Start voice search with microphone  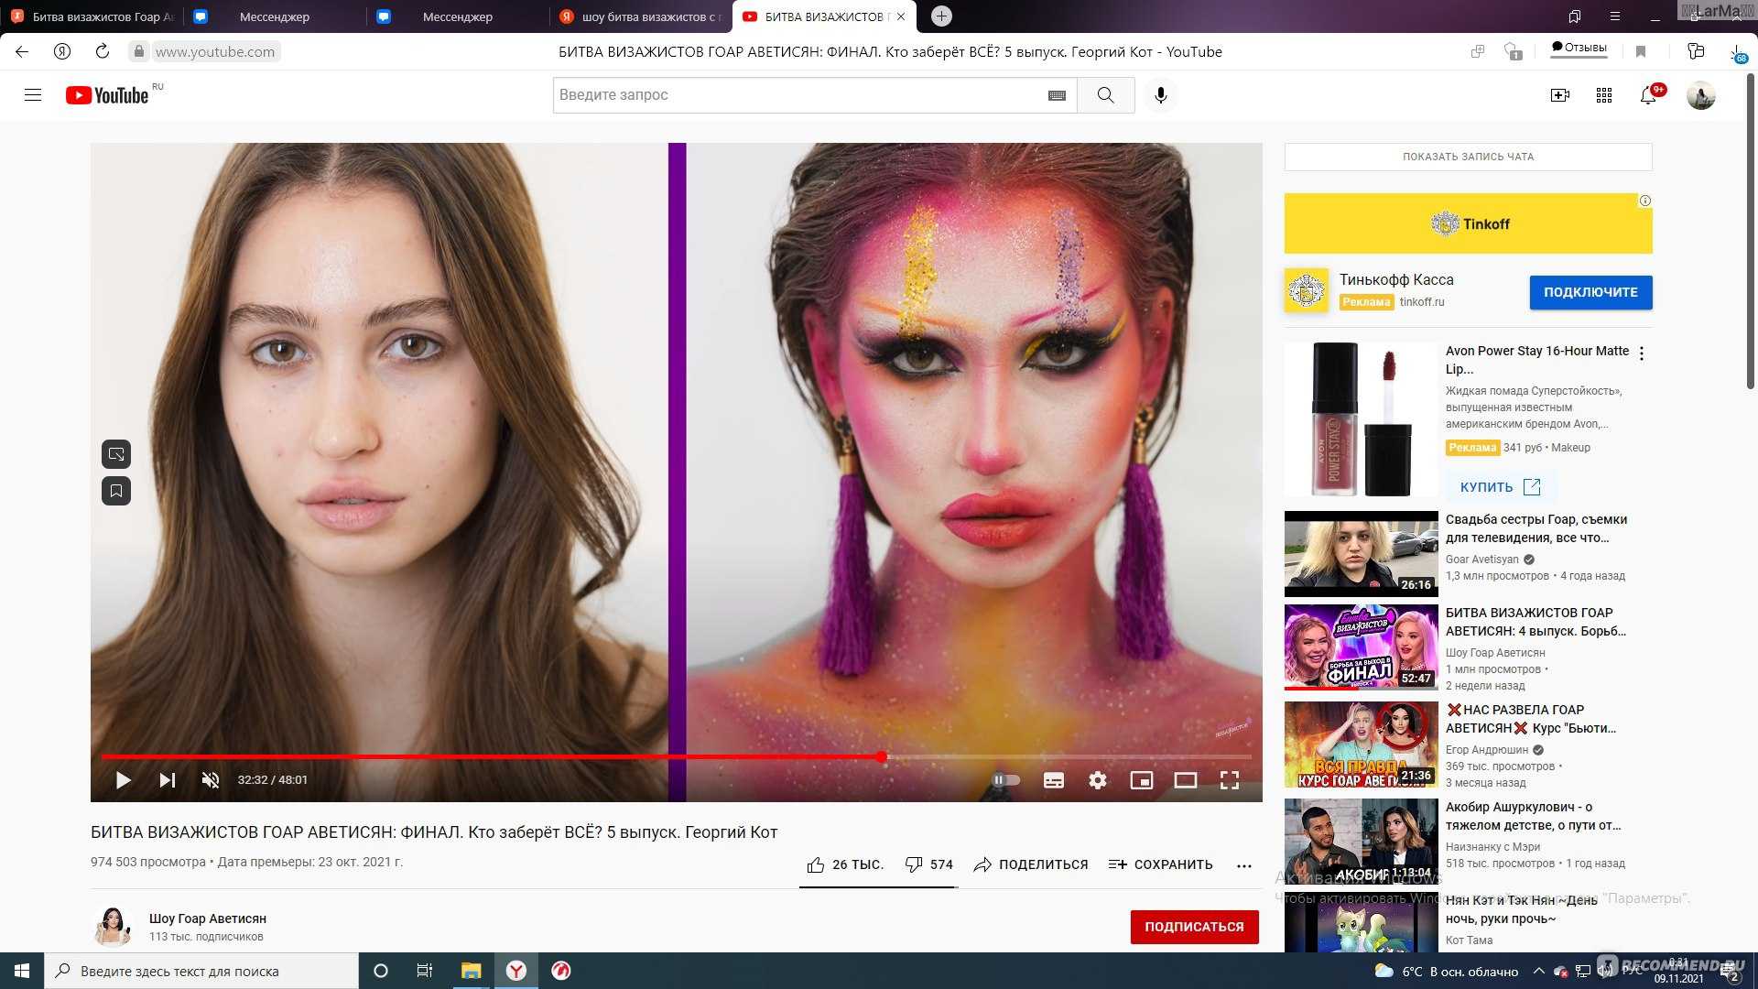(1160, 95)
